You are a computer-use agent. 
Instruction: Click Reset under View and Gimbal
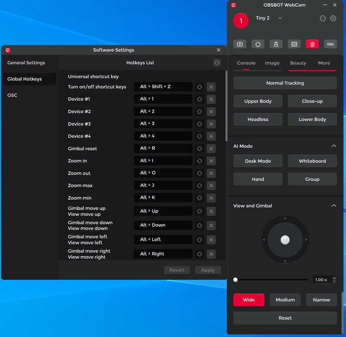pyautogui.click(x=285, y=318)
